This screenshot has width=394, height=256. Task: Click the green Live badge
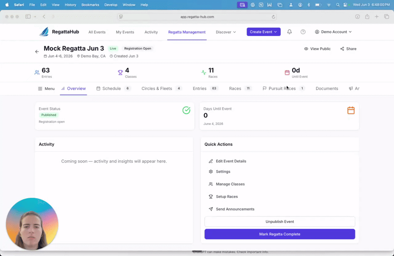click(x=113, y=48)
